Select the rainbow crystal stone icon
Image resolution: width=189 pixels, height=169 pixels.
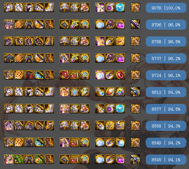[120, 92]
